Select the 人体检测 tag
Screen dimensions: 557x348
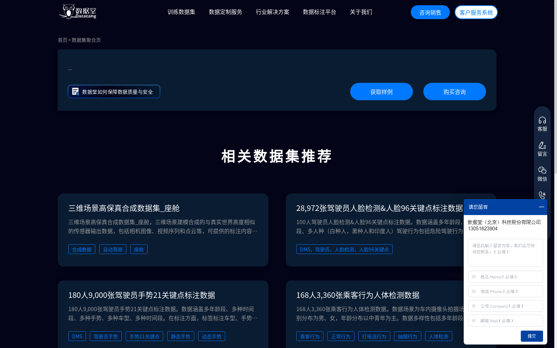click(x=439, y=336)
